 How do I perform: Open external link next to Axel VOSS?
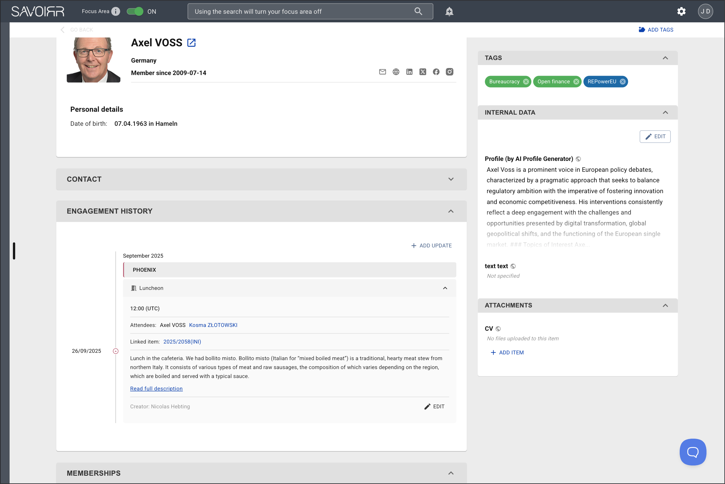191,43
